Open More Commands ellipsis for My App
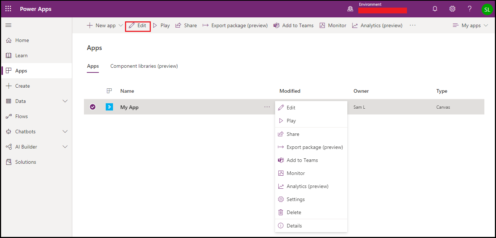The height and width of the screenshot is (238, 496). coord(267,107)
